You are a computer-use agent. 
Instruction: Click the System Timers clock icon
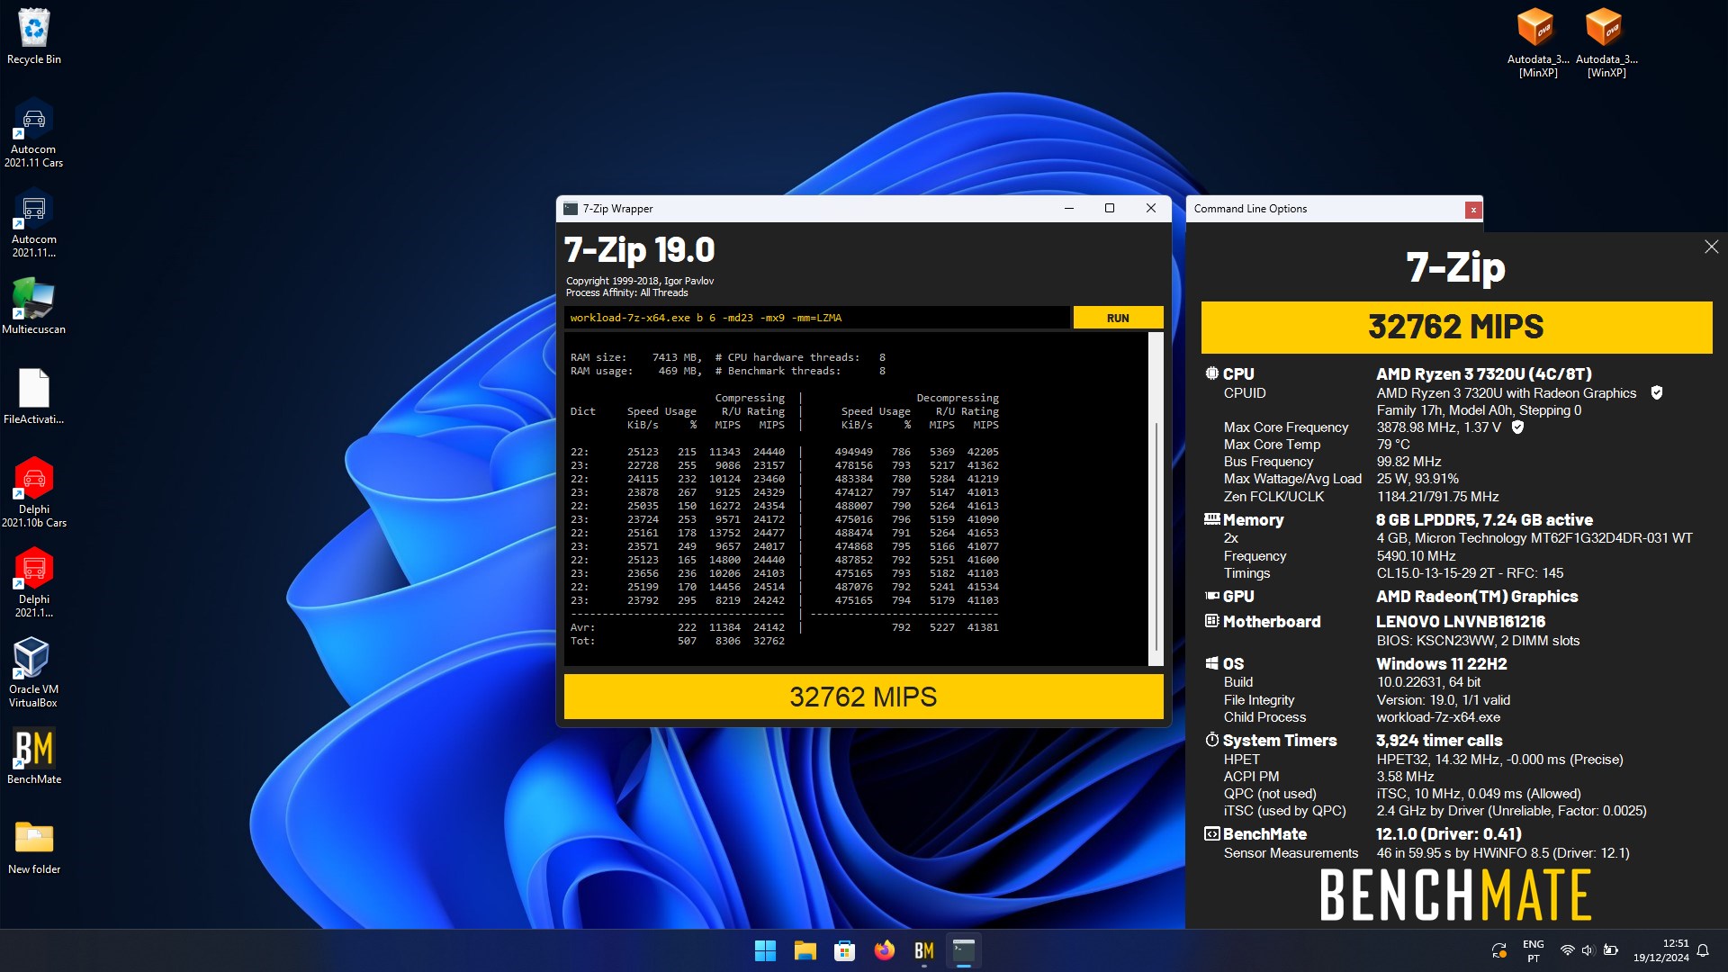[x=1211, y=740]
